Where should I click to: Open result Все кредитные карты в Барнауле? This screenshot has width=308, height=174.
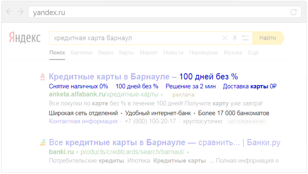(165, 142)
